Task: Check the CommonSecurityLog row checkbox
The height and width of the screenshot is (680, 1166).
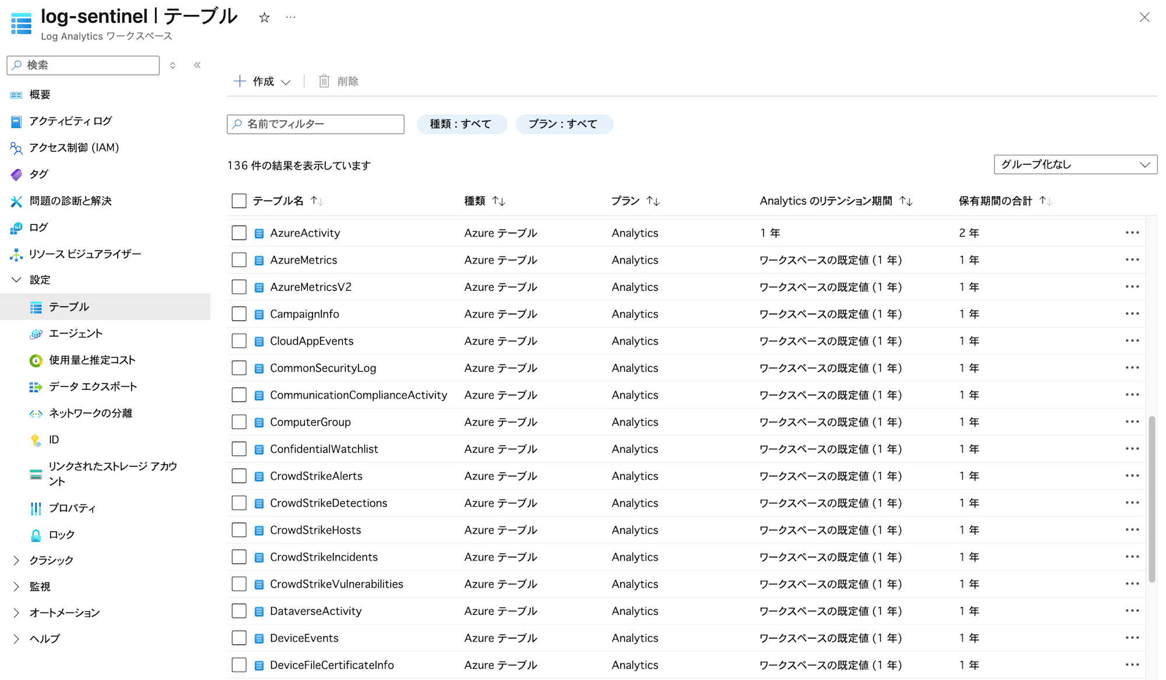Action: 239,368
